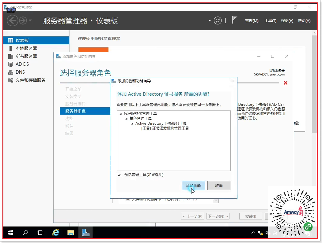Click Server Manager taskbar icon
Viewport: 322px width, 243px height.
(x=85, y=233)
